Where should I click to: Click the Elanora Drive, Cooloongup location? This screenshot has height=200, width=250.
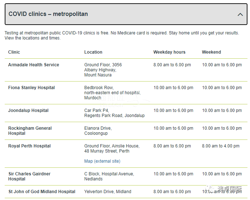pyautogui.click(x=98, y=131)
